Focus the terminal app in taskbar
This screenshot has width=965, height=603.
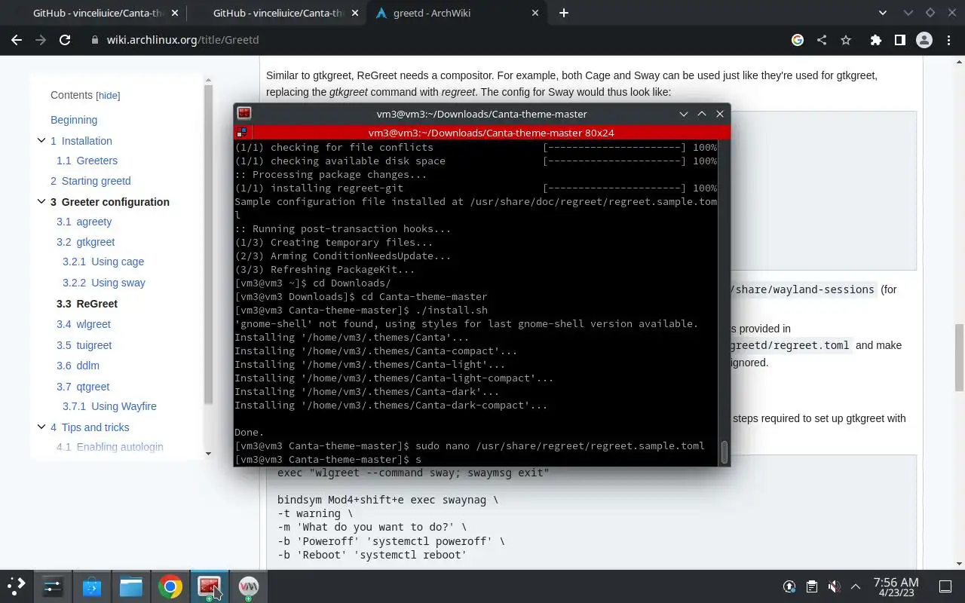point(210,586)
